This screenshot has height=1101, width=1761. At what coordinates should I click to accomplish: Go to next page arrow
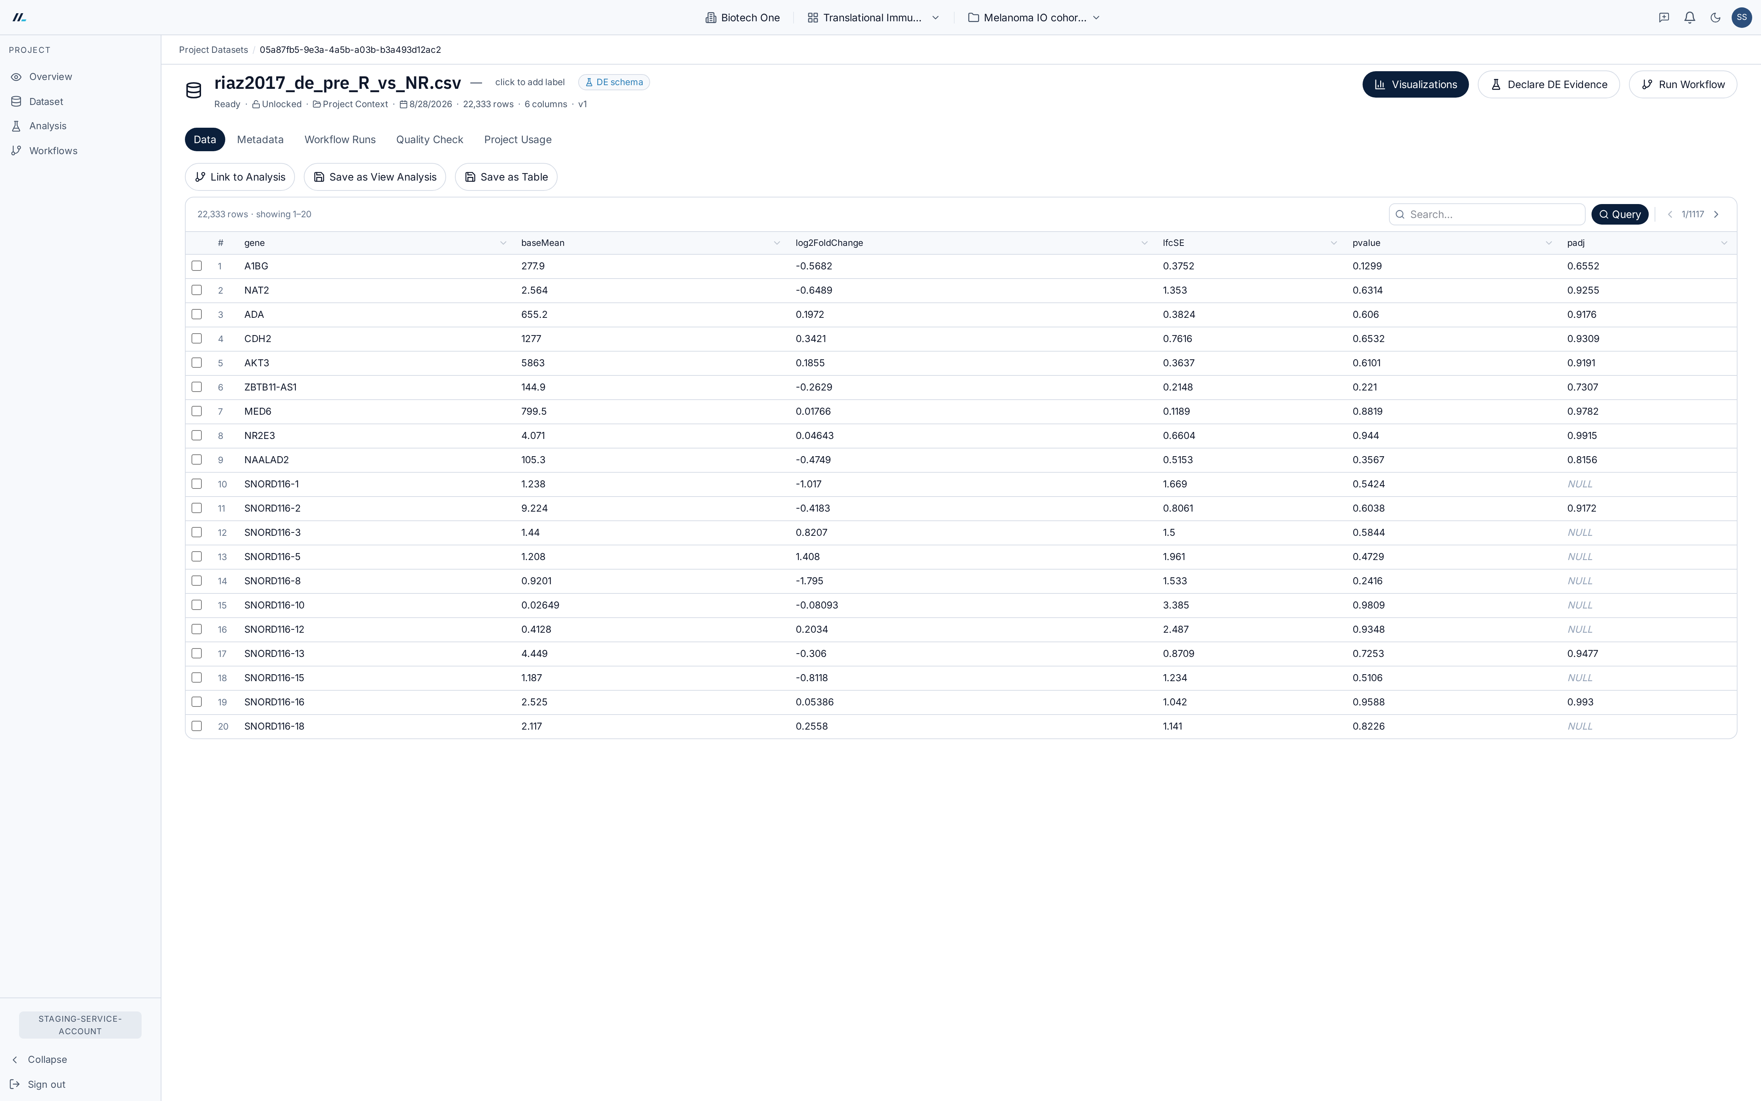tap(1716, 214)
